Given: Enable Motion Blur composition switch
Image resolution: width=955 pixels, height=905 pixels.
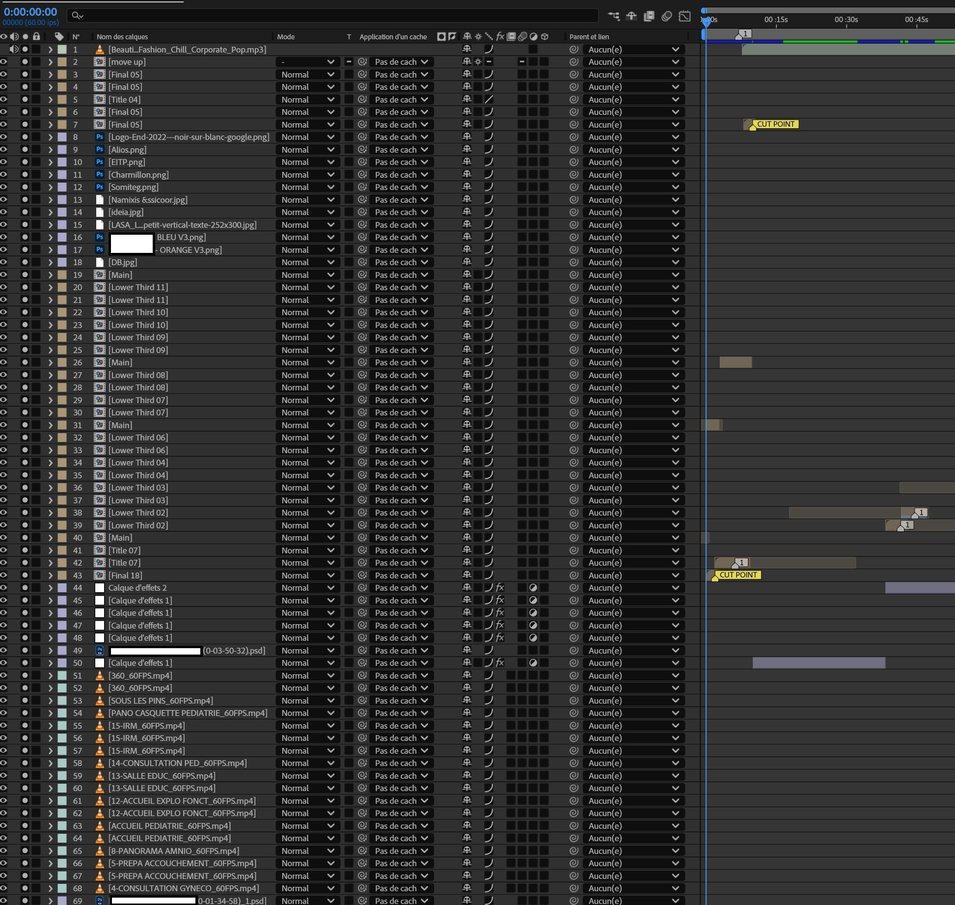Looking at the screenshot, I should (x=666, y=16).
